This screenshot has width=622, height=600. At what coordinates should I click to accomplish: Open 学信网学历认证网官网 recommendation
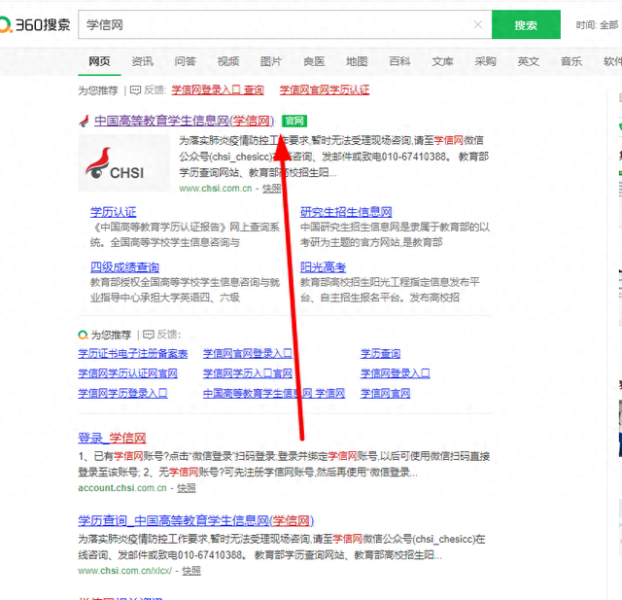coord(127,373)
